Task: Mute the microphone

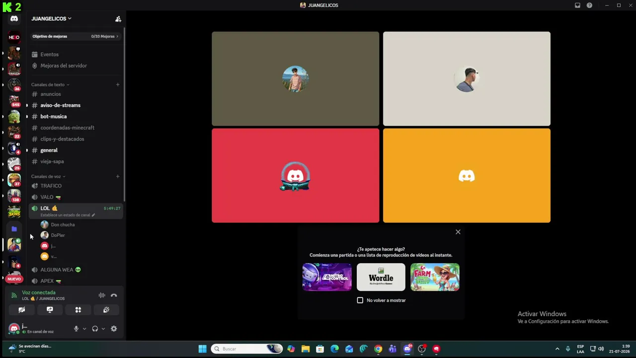Action: 76,329
